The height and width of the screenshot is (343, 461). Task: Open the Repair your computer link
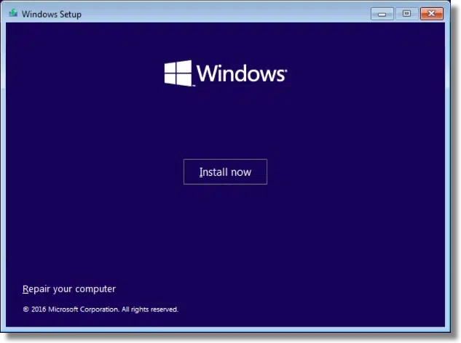click(x=69, y=289)
